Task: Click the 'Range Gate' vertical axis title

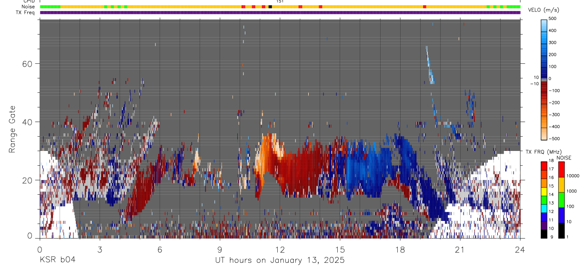Action: click(13, 129)
